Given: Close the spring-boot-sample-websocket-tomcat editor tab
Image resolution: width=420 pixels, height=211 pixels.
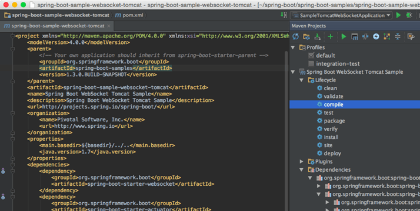Looking at the screenshot, I should click(x=108, y=26).
